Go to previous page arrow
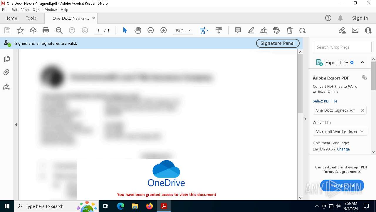Viewport: 376px width, 212px height. [72, 30]
